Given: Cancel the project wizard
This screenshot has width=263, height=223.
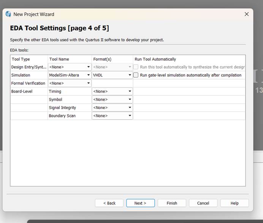Looking at the screenshot, I should tap(203, 203).
